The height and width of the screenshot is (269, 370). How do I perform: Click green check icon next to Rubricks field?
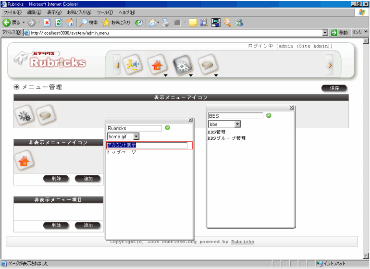pos(168,128)
